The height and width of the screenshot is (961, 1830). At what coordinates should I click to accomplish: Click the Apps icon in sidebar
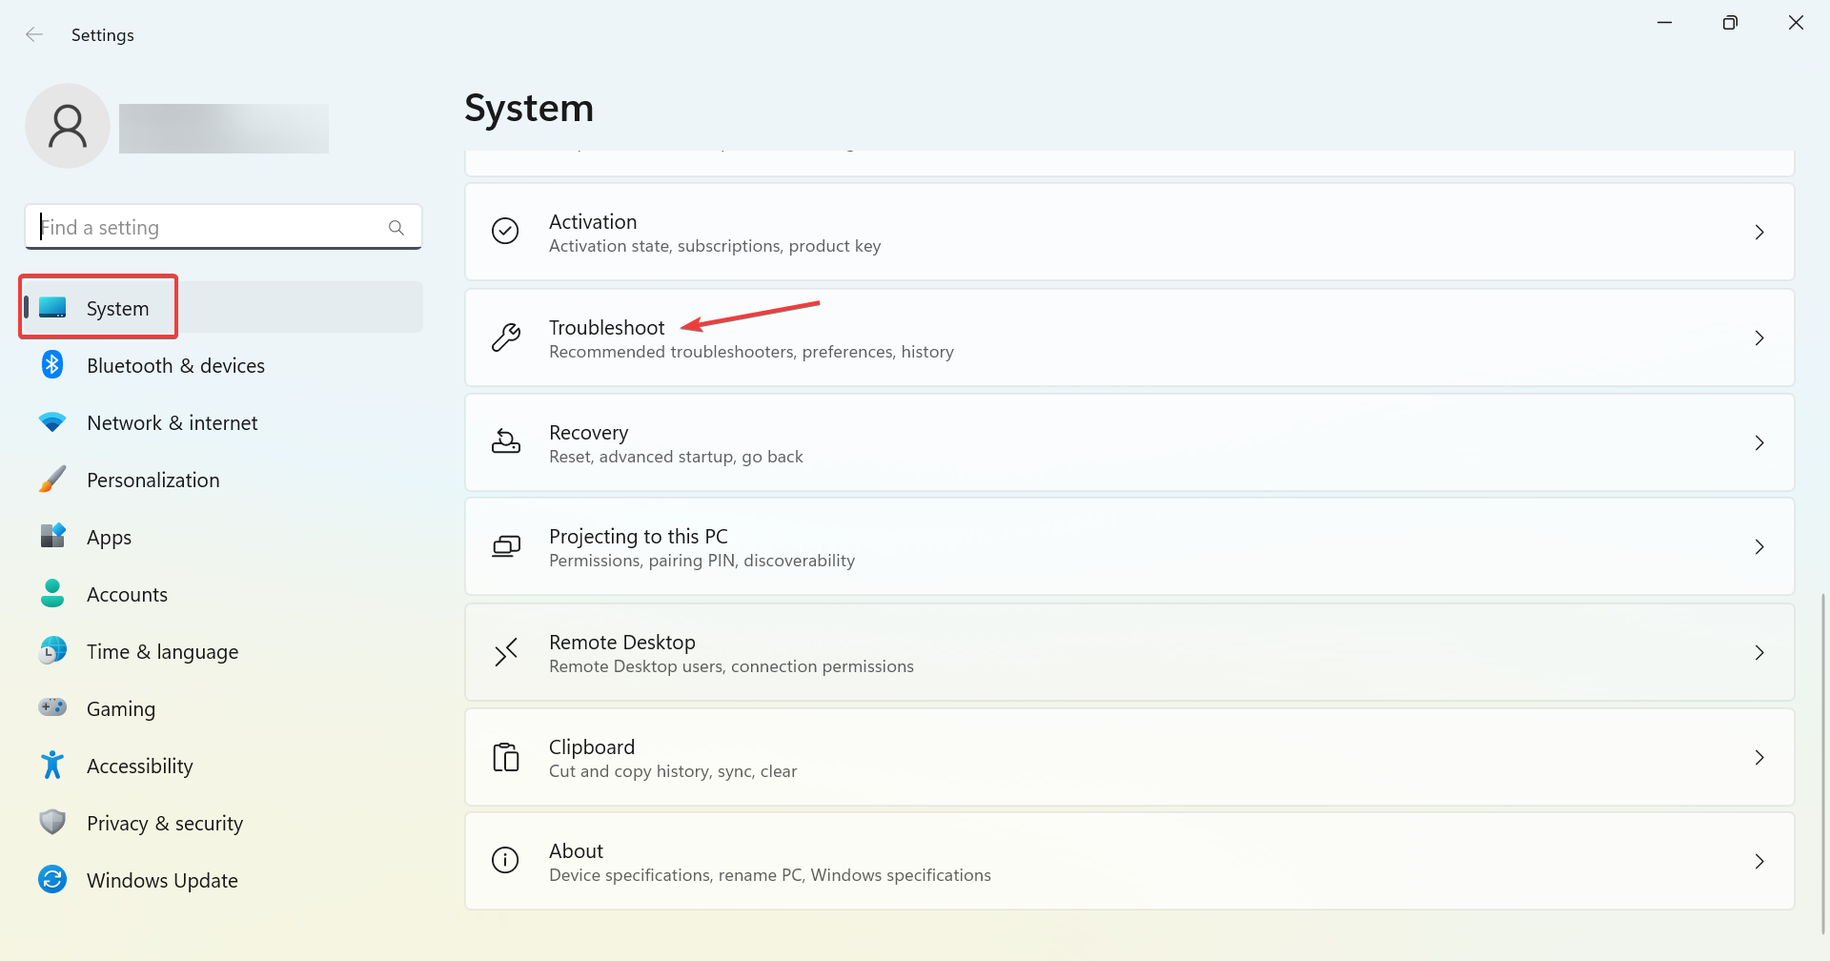[x=52, y=536]
